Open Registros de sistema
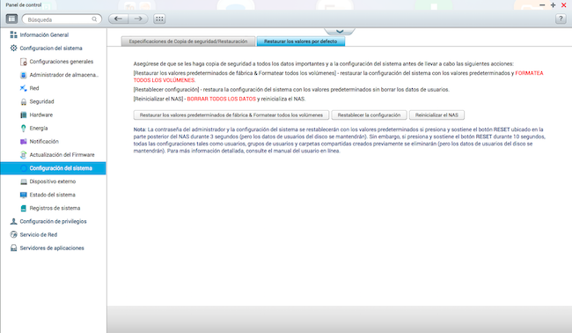 coord(55,208)
